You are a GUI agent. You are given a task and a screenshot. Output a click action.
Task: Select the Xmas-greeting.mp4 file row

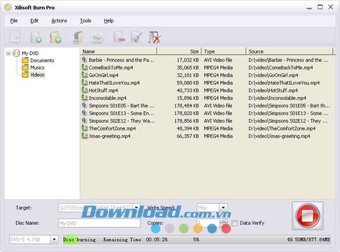208,136
